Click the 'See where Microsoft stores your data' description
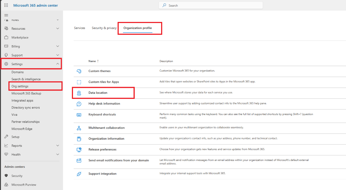This screenshot has height=190, width=346. click(196, 92)
